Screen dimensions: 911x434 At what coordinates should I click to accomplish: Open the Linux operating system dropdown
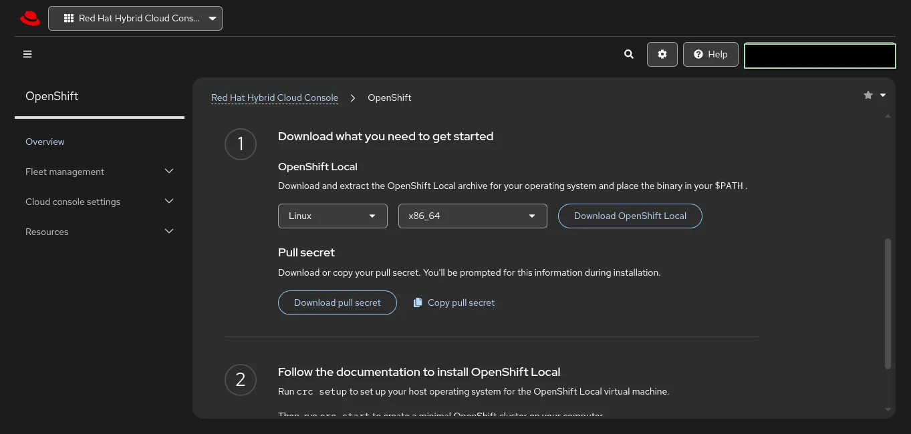(x=333, y=216)
